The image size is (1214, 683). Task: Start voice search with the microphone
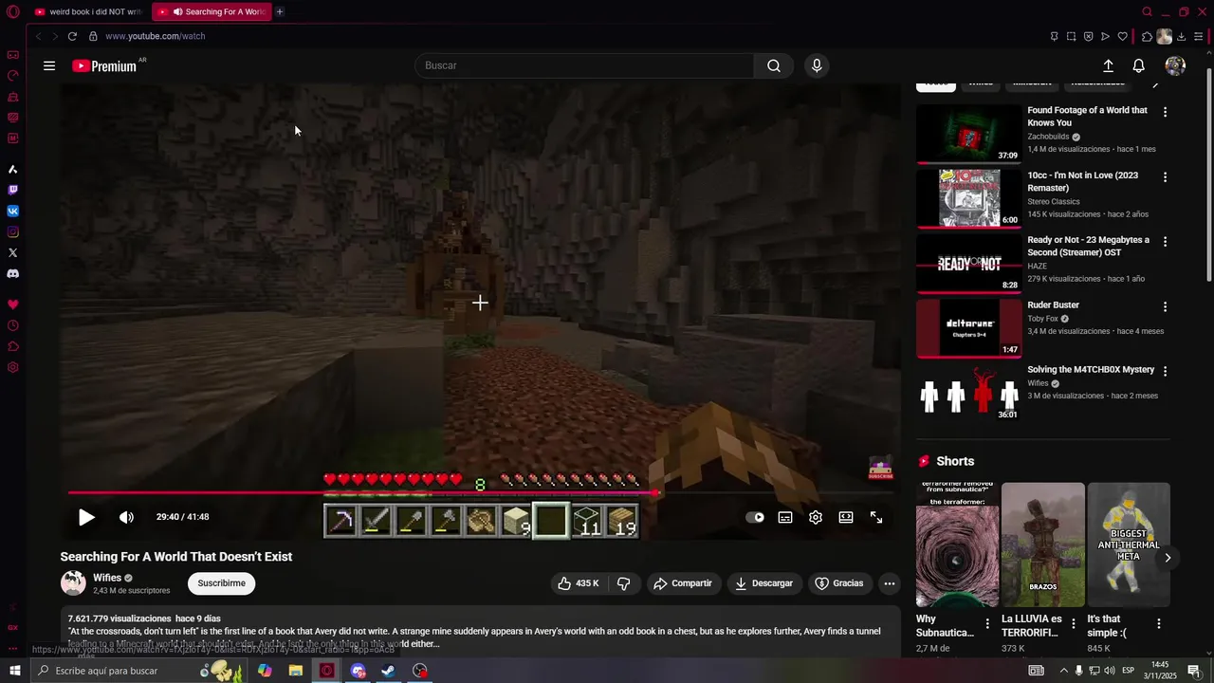coord(817,65)
